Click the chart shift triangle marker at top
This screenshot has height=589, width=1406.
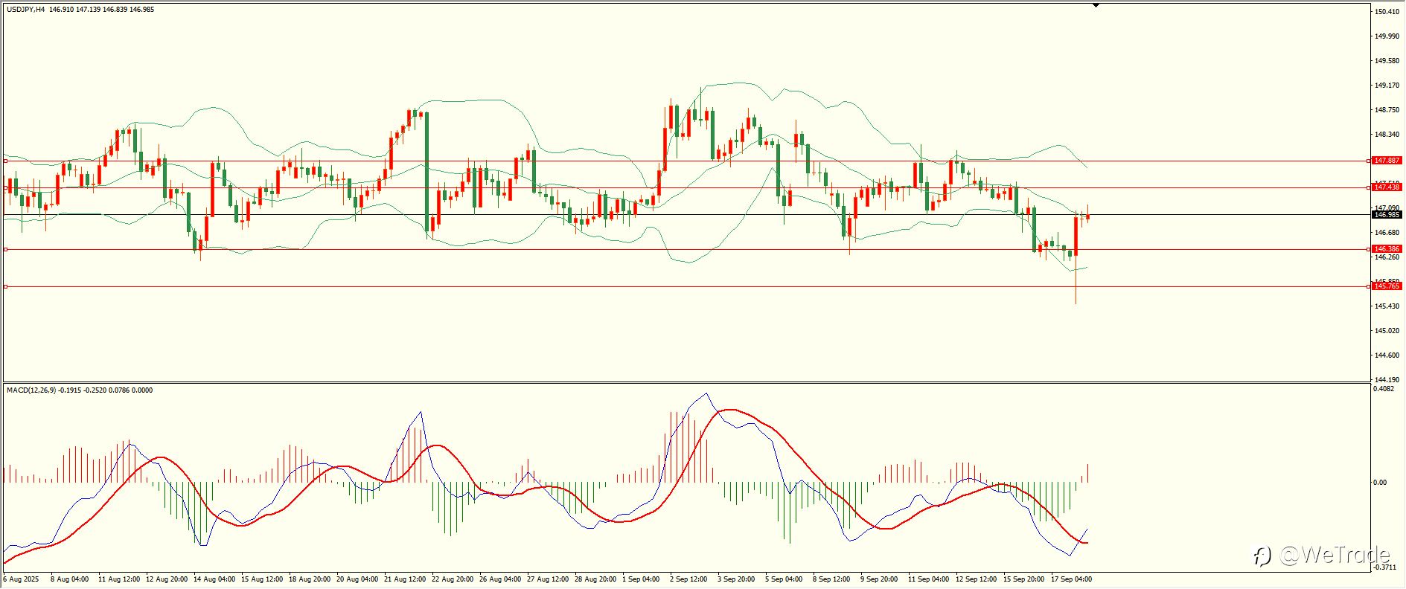point(1096,5)
